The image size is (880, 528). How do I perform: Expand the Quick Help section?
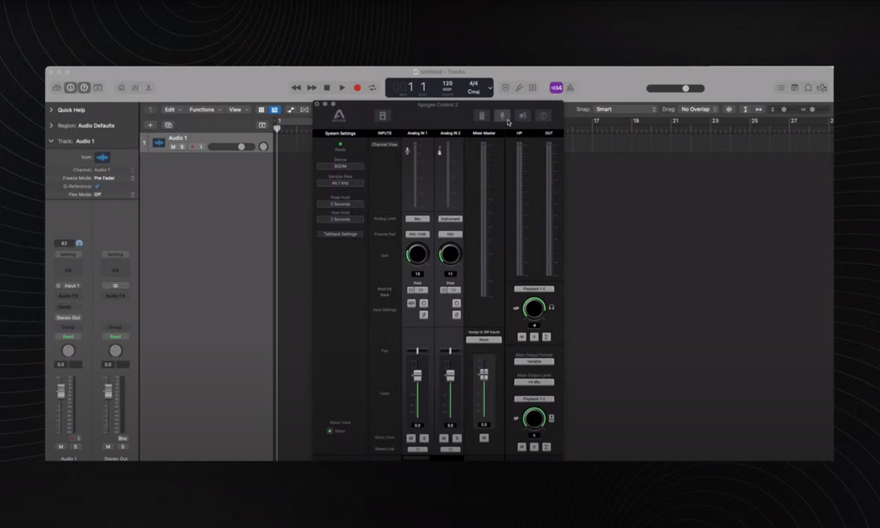(x=51, y=110)
